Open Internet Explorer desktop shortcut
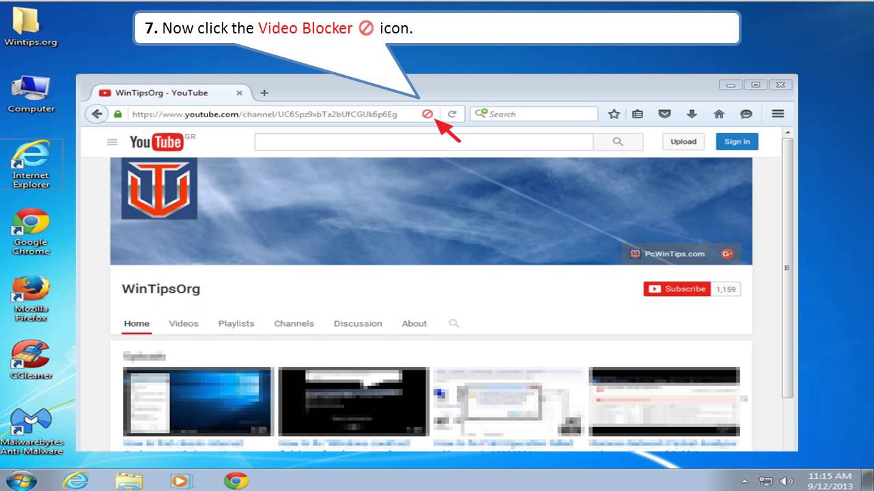The width and height of the screenshot is (874, 491). [31, 164]
